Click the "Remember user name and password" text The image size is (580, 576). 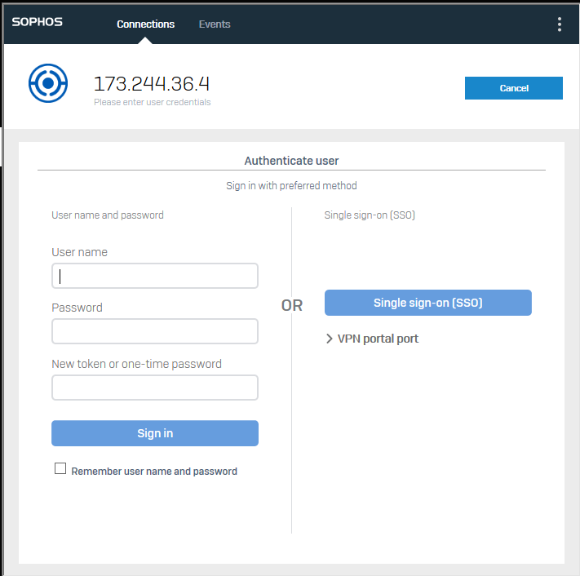tap(154, 472)
